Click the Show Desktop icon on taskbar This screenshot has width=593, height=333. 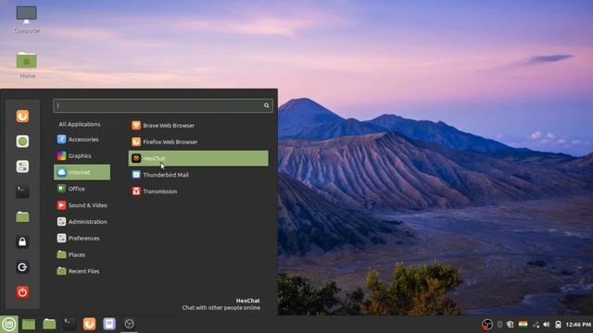coord(29,324)
